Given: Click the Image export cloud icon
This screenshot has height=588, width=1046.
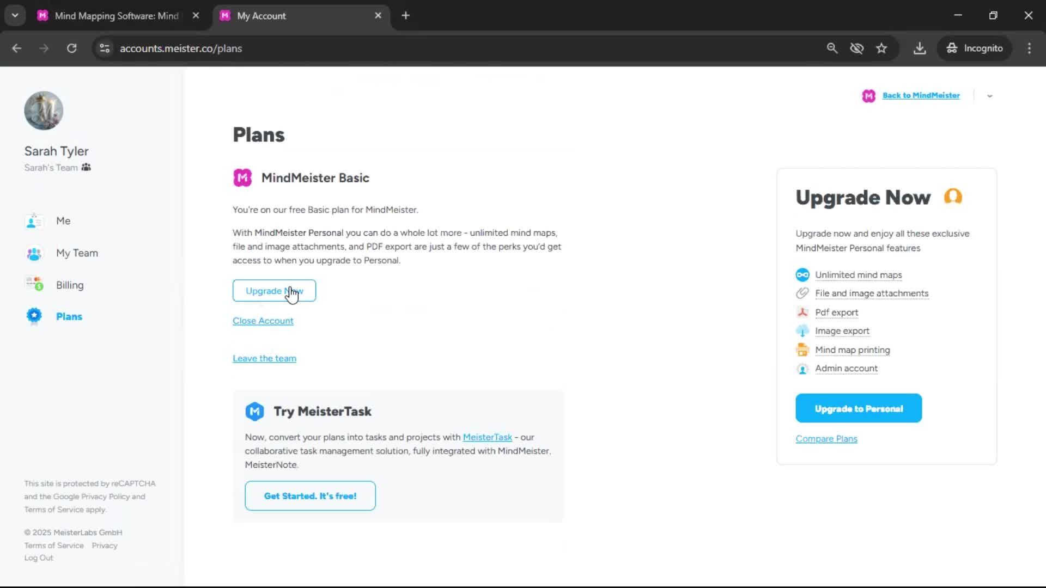Looking at the screenshot, I should [802, 331].
